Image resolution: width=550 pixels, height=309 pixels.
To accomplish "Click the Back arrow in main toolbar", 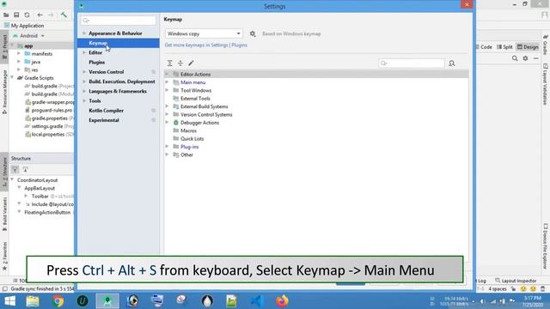I will (40, 15).
